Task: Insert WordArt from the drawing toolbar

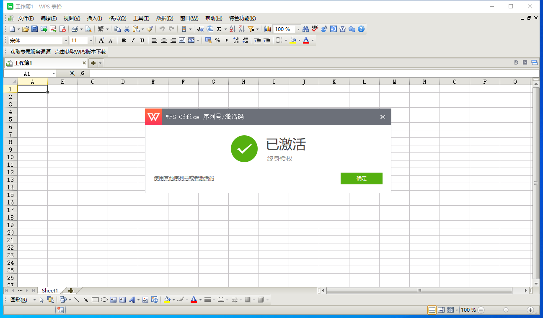Action: 132,300
